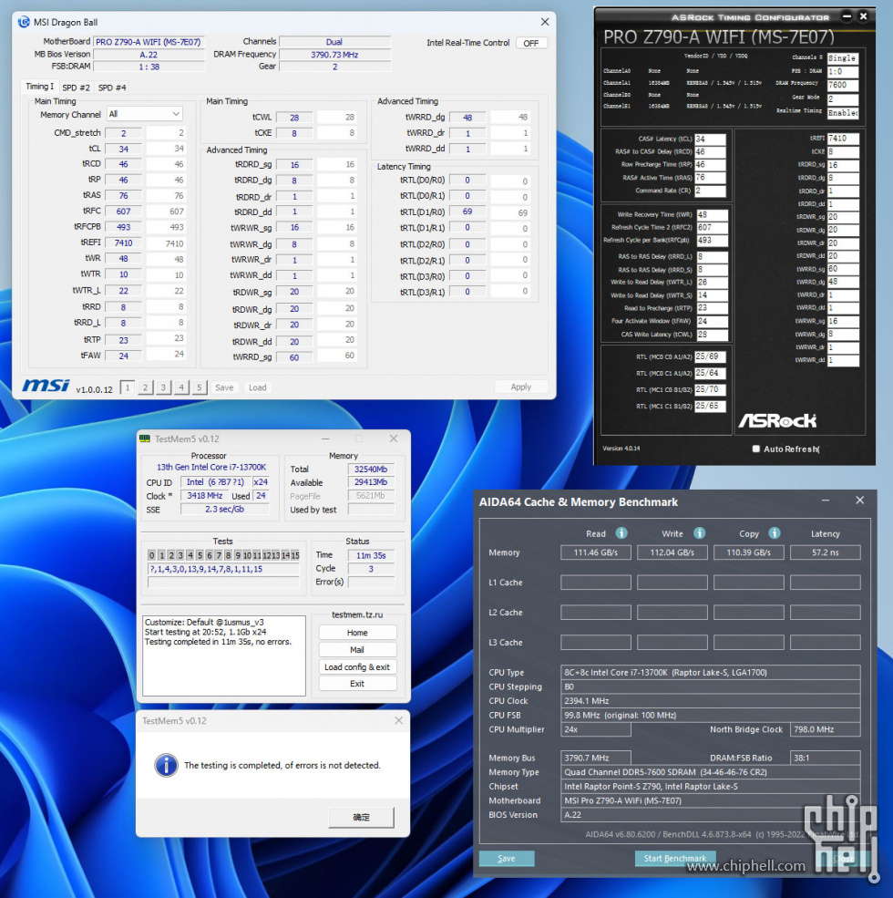This screenshot has width=893, height=898.
Task: Click Load config & exit in TestMem5
Action: point(357,667)
